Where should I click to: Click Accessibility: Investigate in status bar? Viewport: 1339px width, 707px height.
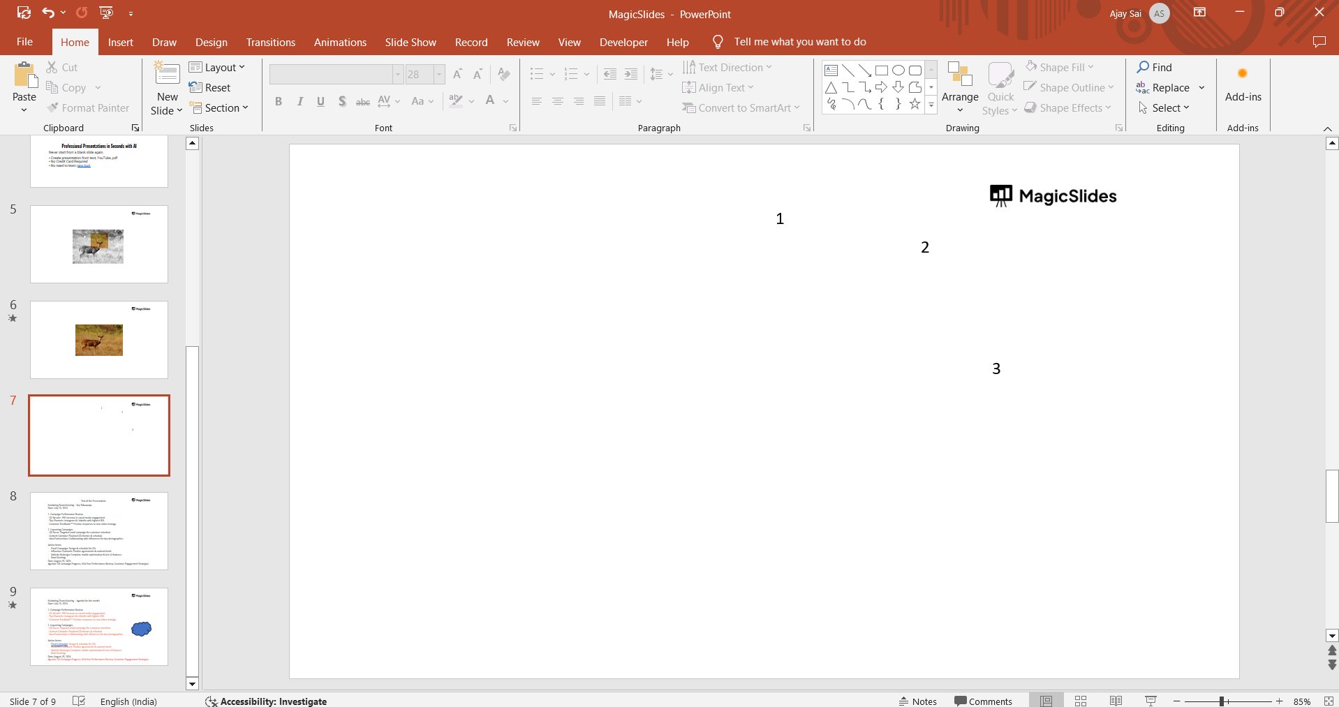click(x=266, y=701)
